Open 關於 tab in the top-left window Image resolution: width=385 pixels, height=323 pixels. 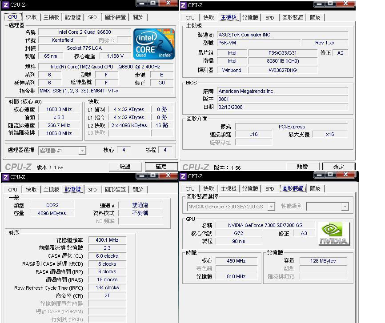coord(138,17)
